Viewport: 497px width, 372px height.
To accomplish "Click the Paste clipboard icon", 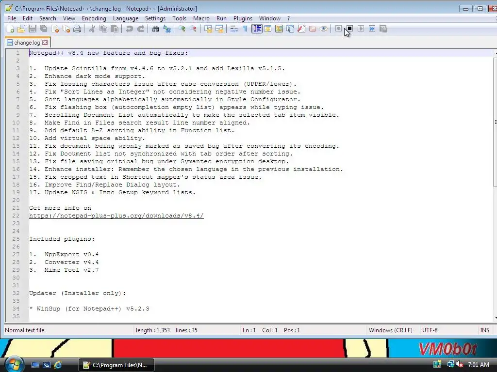I will (x=115, y=29).
